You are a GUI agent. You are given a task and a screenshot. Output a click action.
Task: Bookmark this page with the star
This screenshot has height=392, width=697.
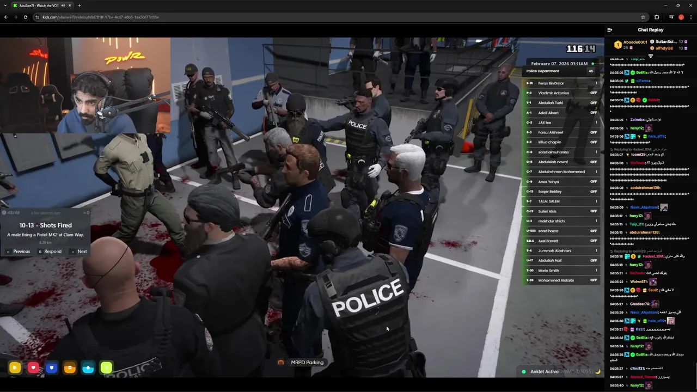(643, 17)
